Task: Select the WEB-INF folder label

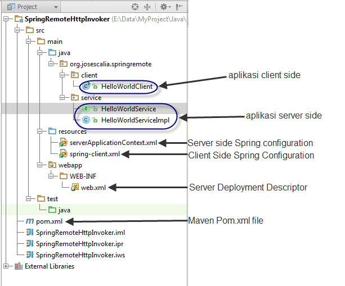Action: (83, 176)
